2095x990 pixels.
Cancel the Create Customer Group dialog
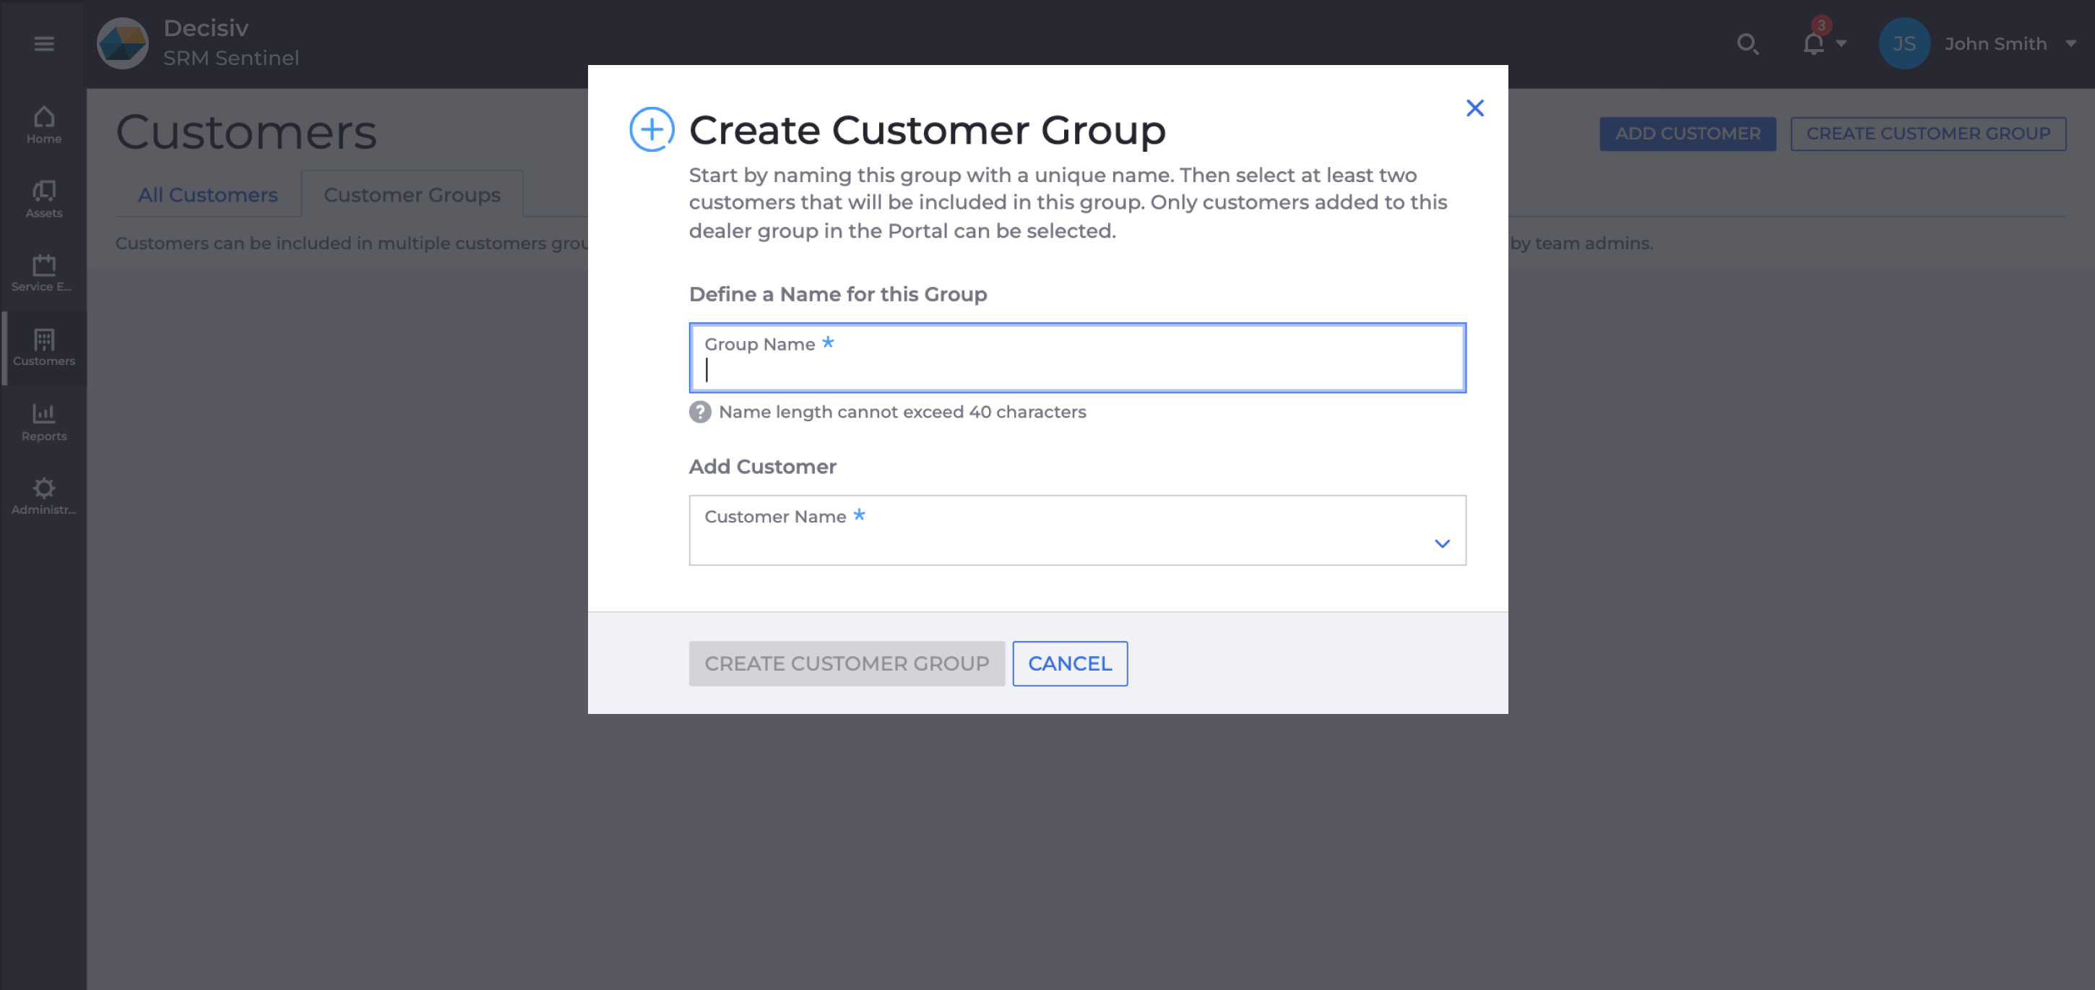pos(1069,663)
